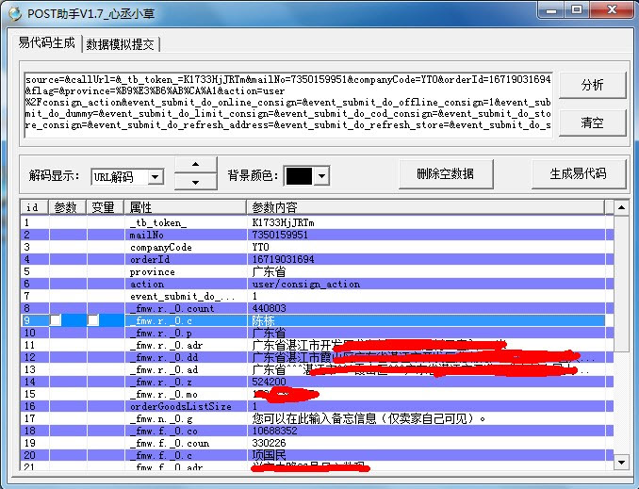
Task: Click the up arrow stepper button
Action: click(196, 164)
